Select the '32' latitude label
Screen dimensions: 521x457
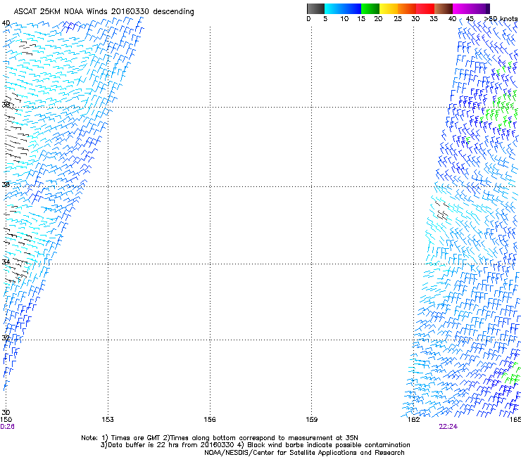tap(6, 338)
